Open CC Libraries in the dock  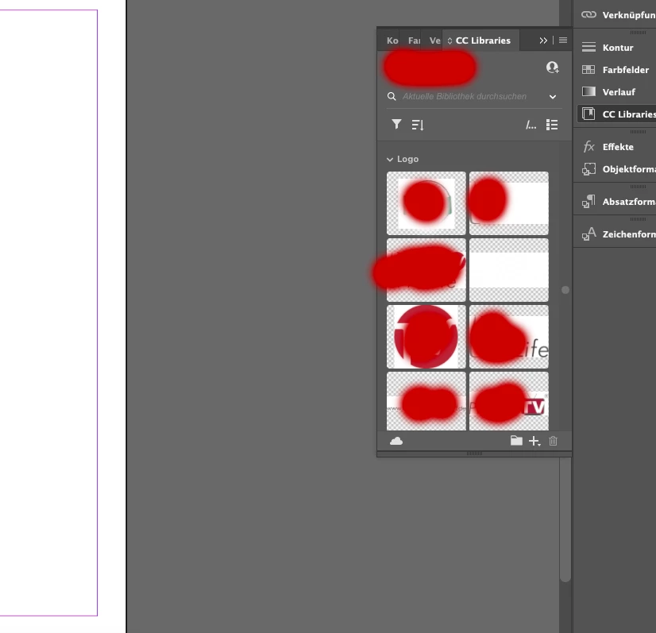point(615,114)
